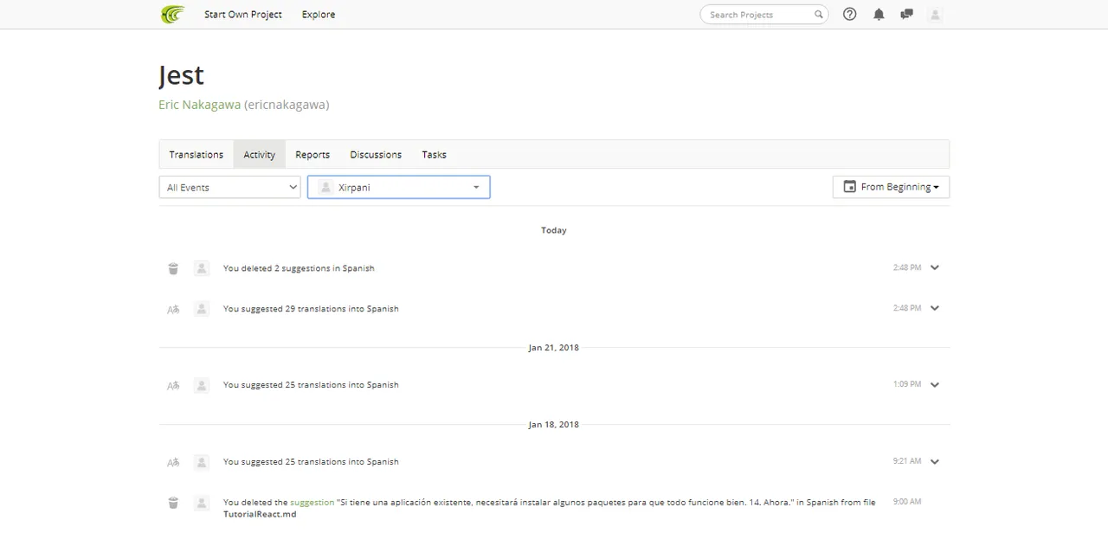Open the All Events filter dropdown
Image resolution: width=1108 pixels, height=533 pixels.
(229, 187)
